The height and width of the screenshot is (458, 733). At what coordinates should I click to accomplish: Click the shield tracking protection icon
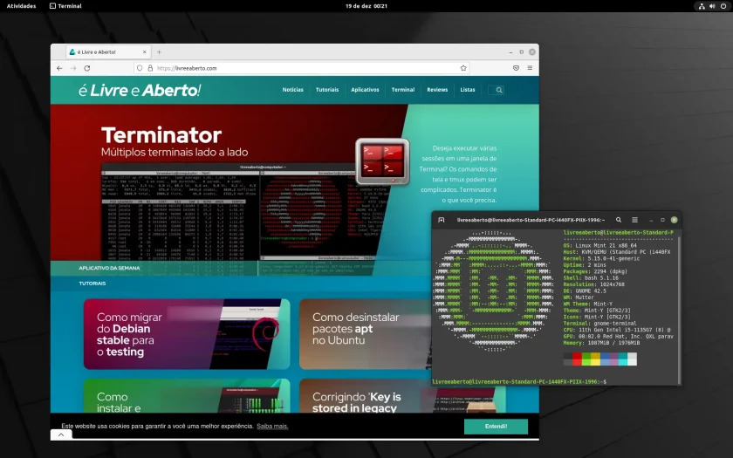[x=140, y=68]
